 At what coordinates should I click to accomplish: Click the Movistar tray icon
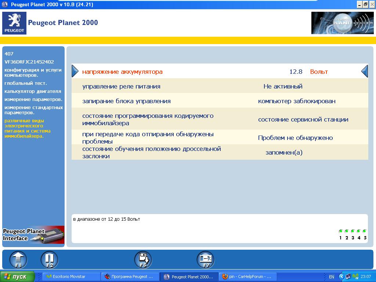(355, 276)
